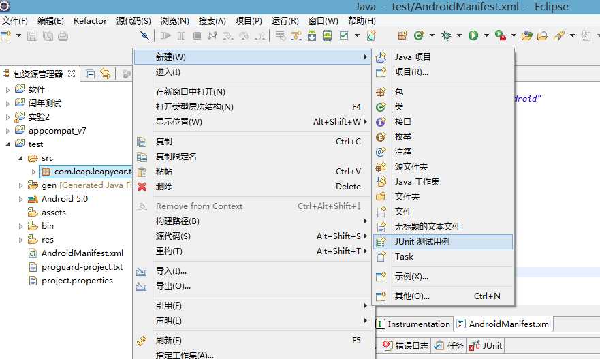Open the 运行(R) menu
Screen dimensions: 600x359
tap(285, 20)
